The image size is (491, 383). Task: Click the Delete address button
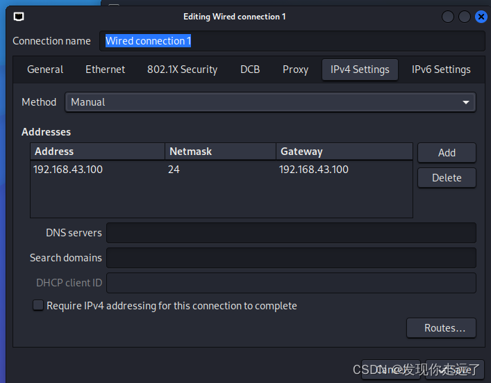[x=447, y=178]
